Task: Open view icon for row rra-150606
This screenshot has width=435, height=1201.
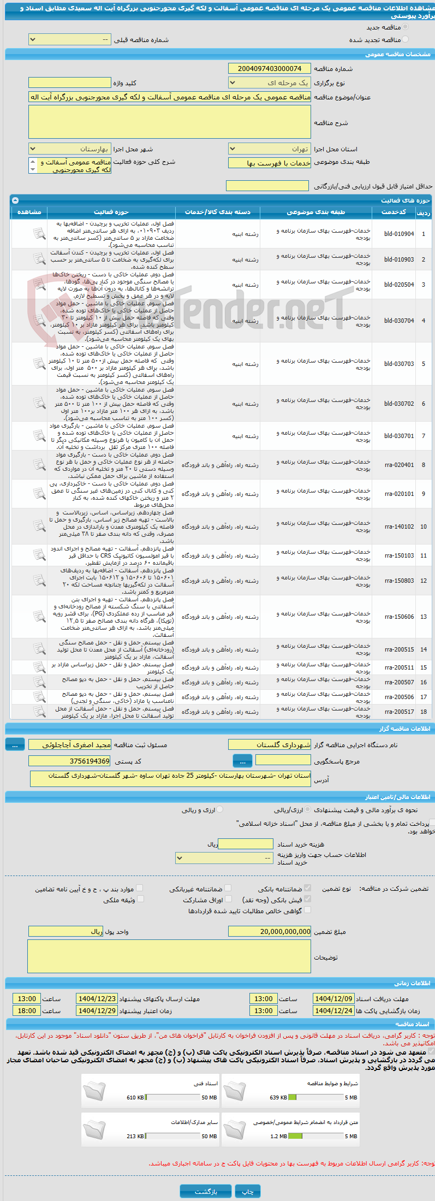Action: [39, 617]
